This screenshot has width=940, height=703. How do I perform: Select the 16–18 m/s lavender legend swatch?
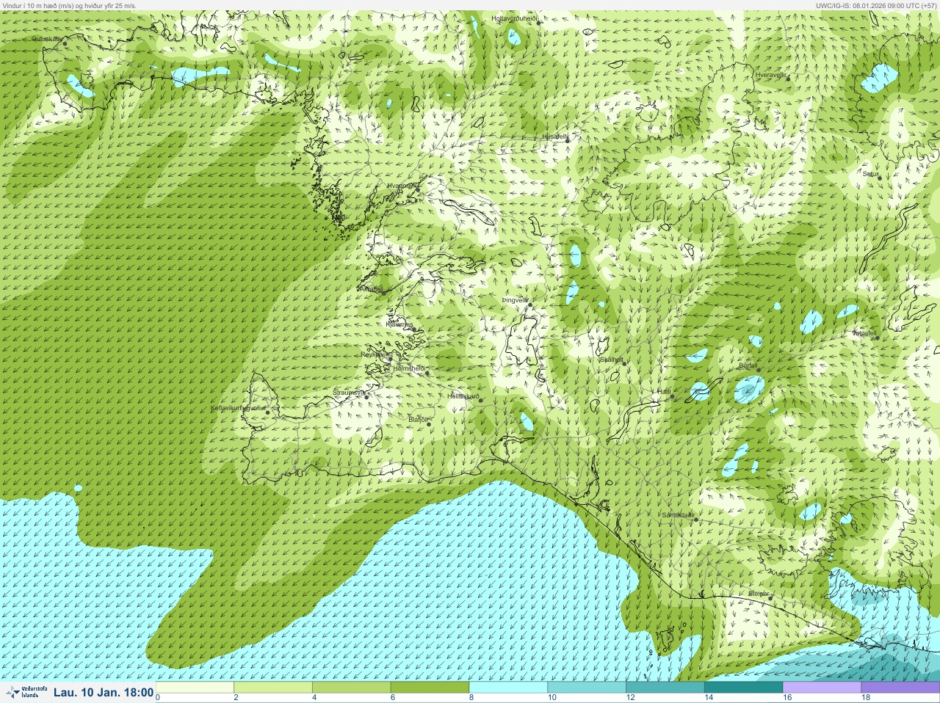822,688
